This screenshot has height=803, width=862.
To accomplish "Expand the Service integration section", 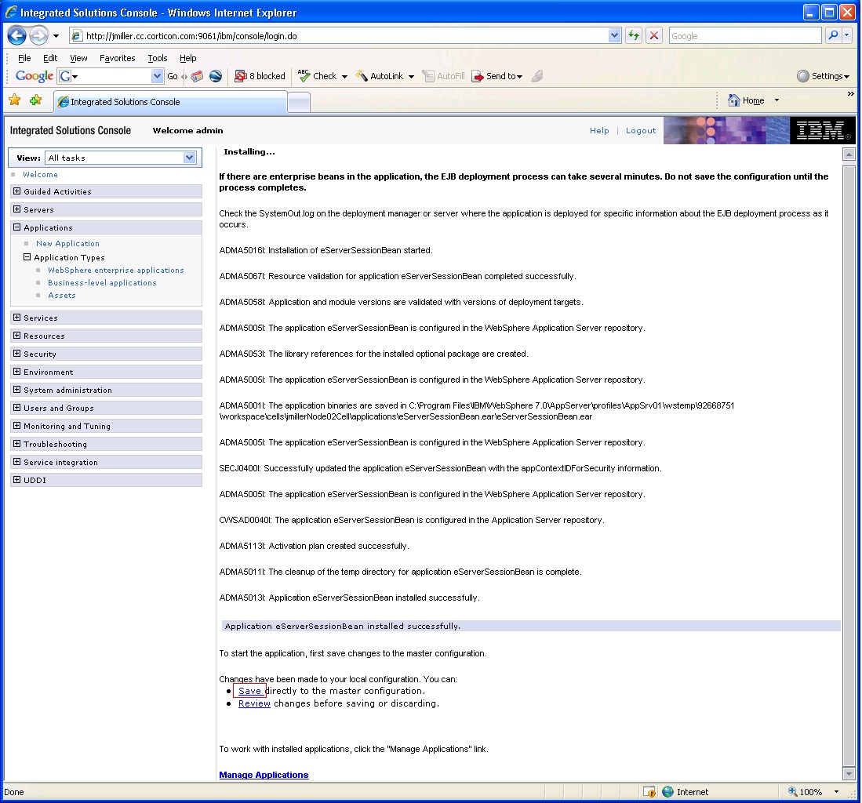I will pos(17,462).
